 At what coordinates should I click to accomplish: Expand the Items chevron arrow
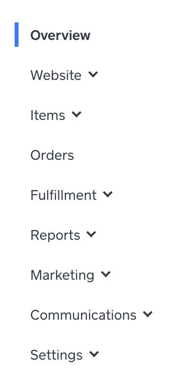[77, 114]
